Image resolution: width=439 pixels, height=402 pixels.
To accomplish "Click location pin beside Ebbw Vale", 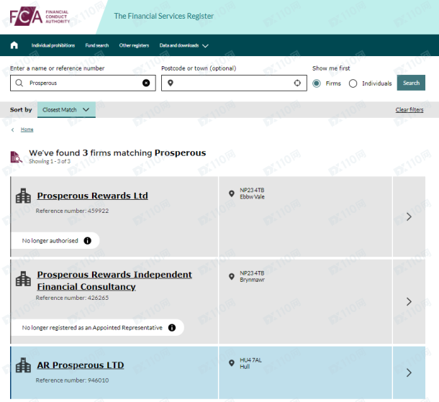I will click(x=232, y=193).
